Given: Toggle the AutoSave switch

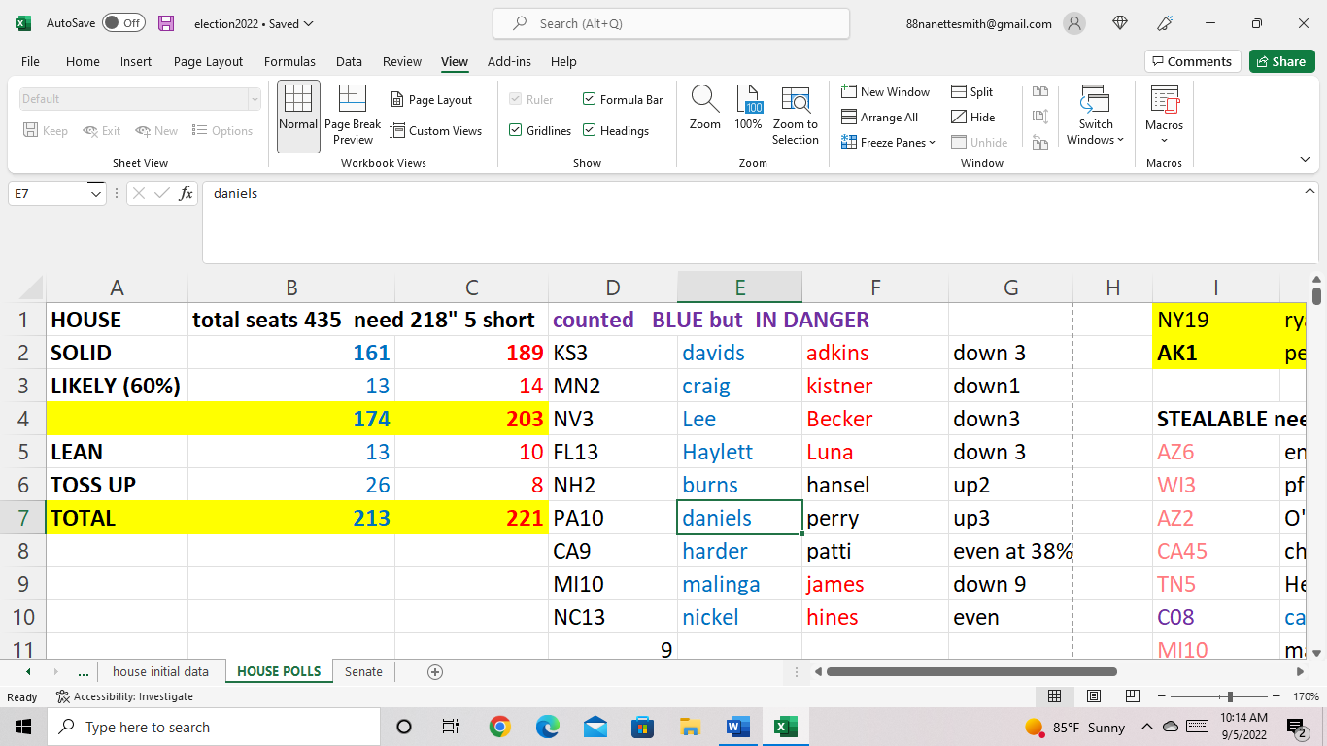Looking at the screenshot, I should 123,23.
